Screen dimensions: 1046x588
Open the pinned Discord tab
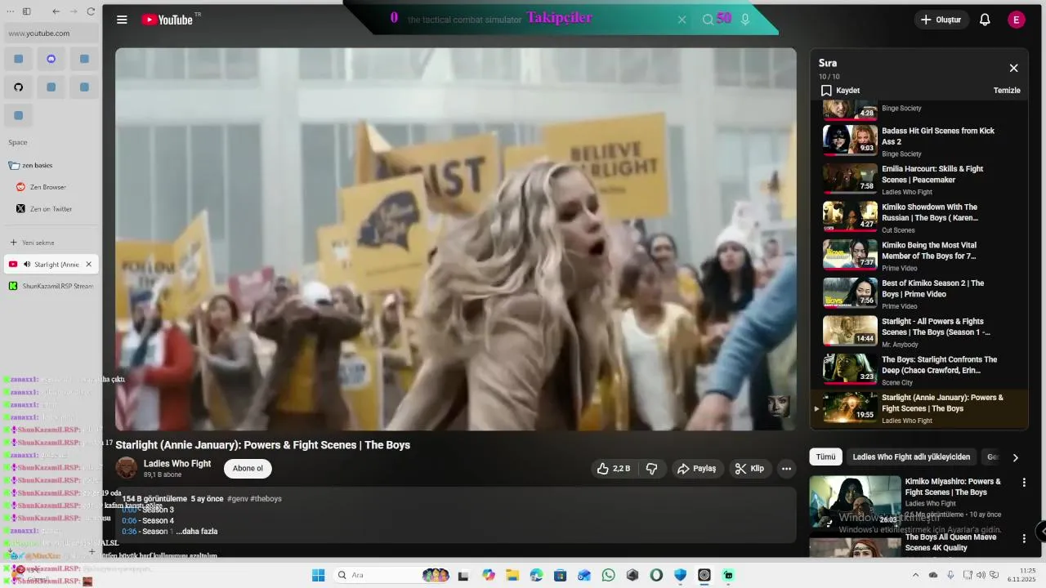pos(51,59)
